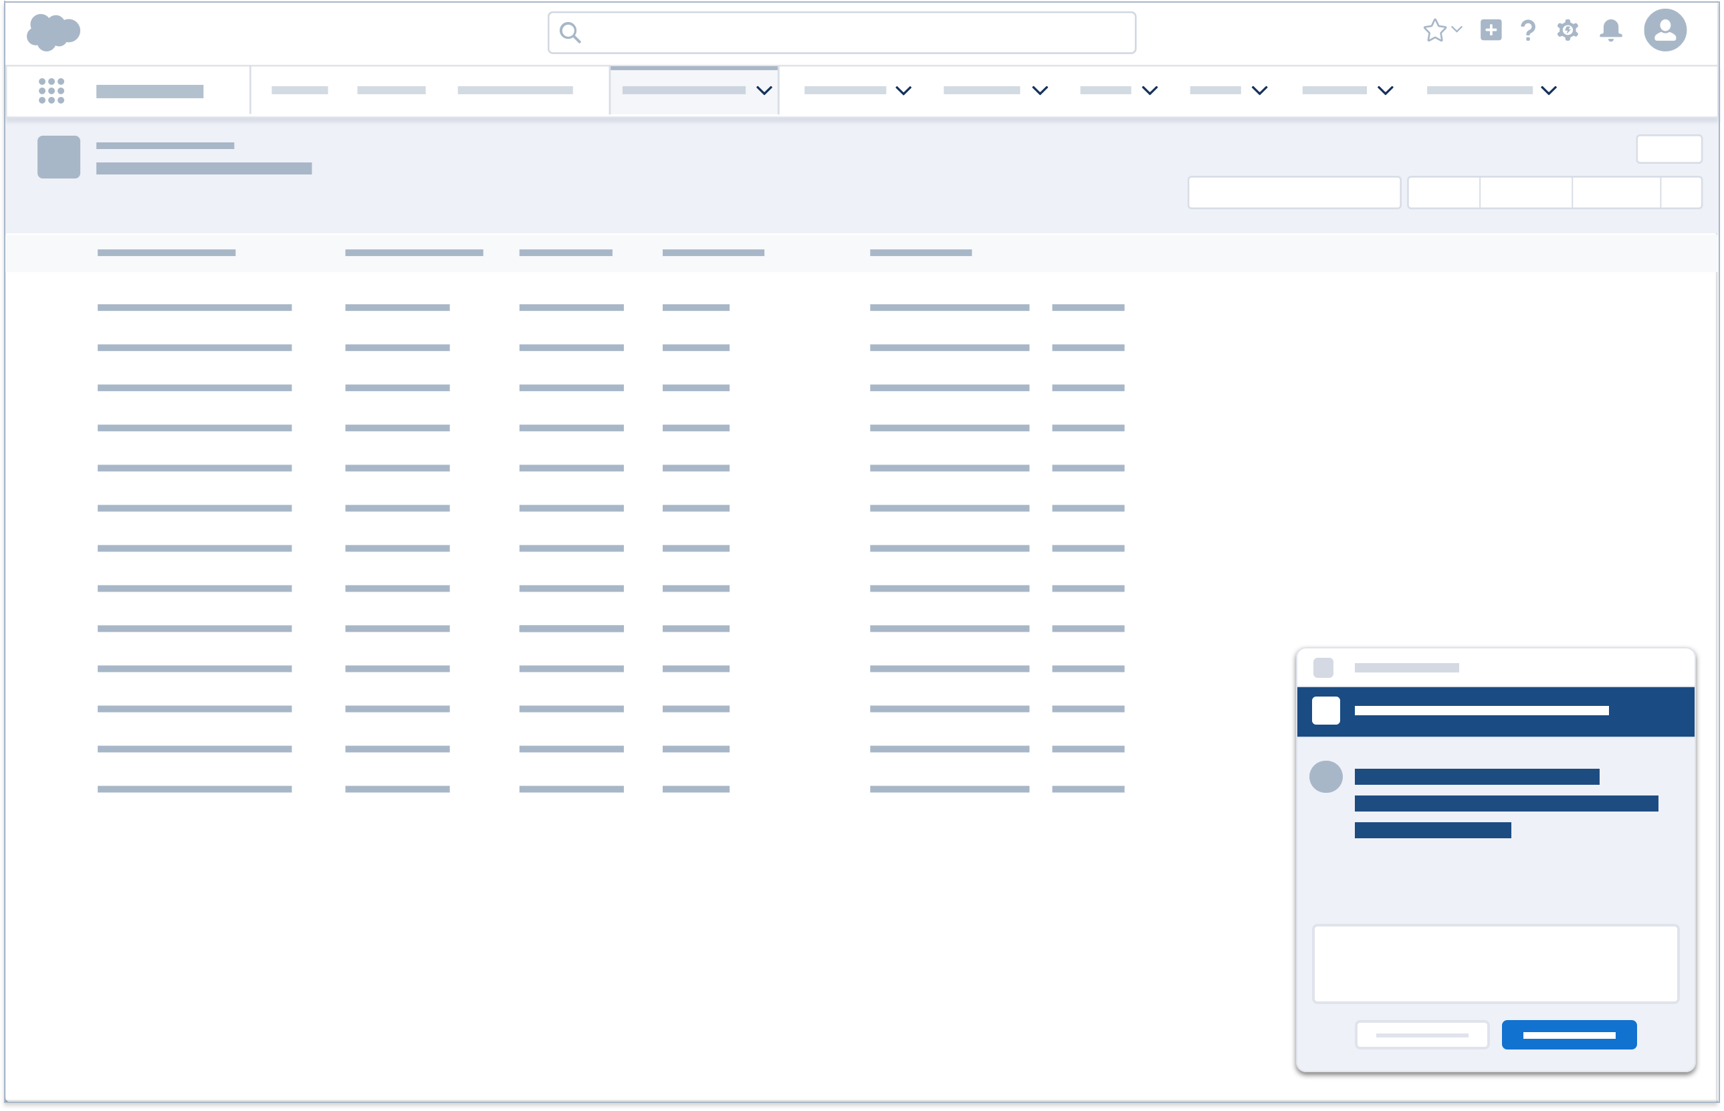
Task: Check the checkbox on the highlighted blue row
Action: pyautogui.click(x=1325, y=711)
